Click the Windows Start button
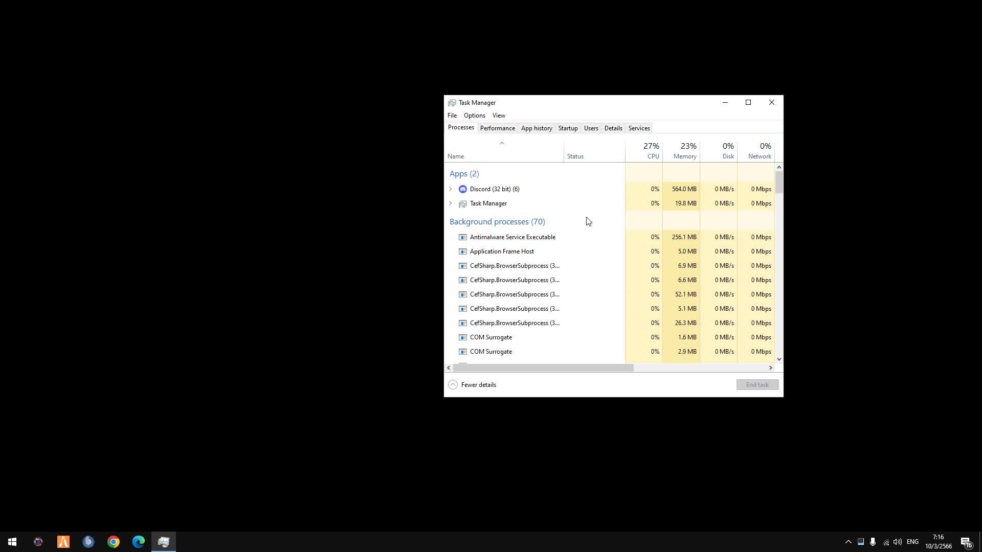 (12, 542)
